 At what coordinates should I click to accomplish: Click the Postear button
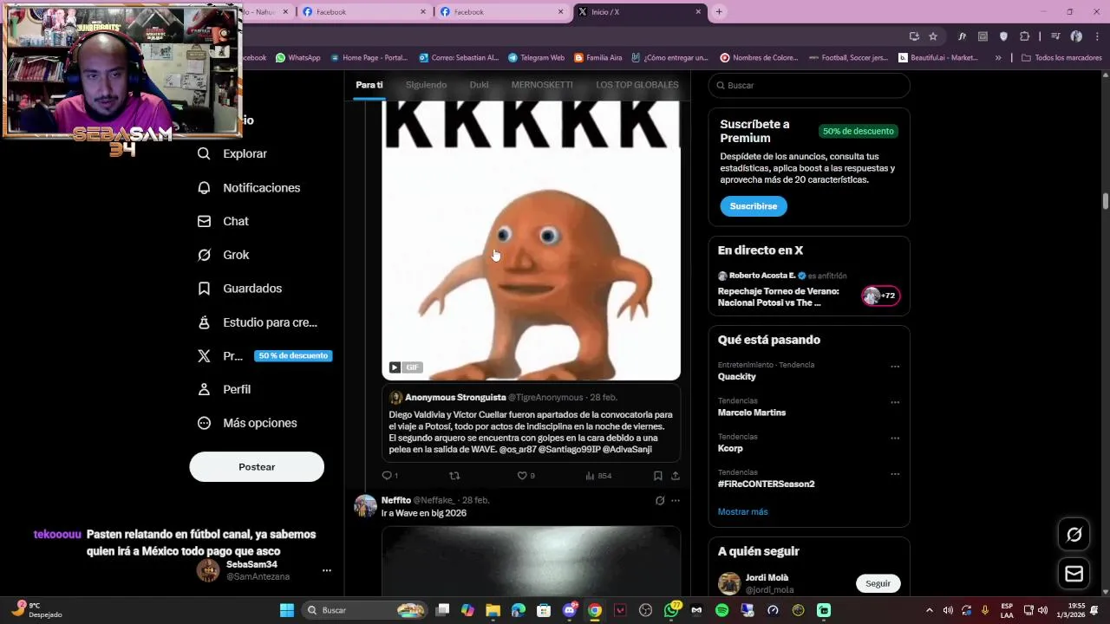click(x=257, y=466)
